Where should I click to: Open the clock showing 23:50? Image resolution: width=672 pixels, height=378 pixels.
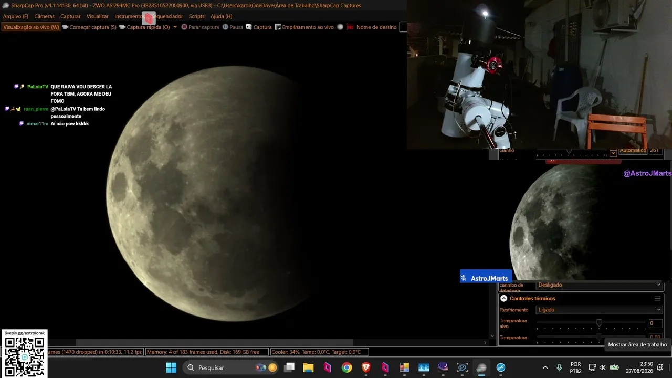[x=638, y=367]
